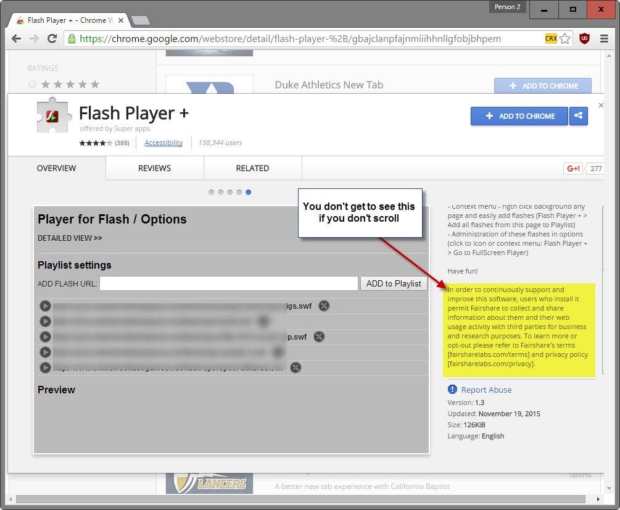Click the 'Playlist settings' heading

pos(74,265)
